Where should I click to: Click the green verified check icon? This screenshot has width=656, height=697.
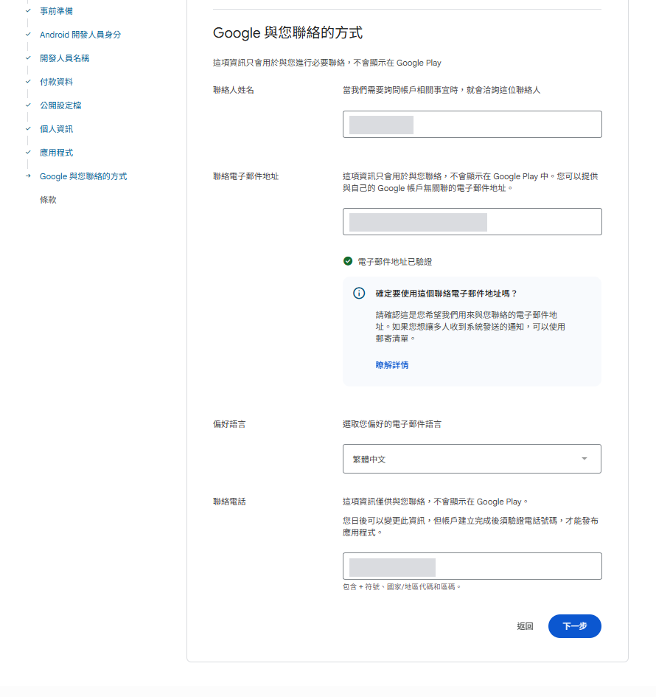tap(348, 261)
